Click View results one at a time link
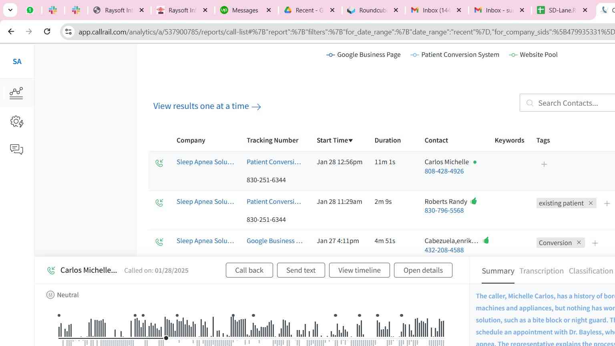The height and width of the screenshot is (346, 615). 207,106
